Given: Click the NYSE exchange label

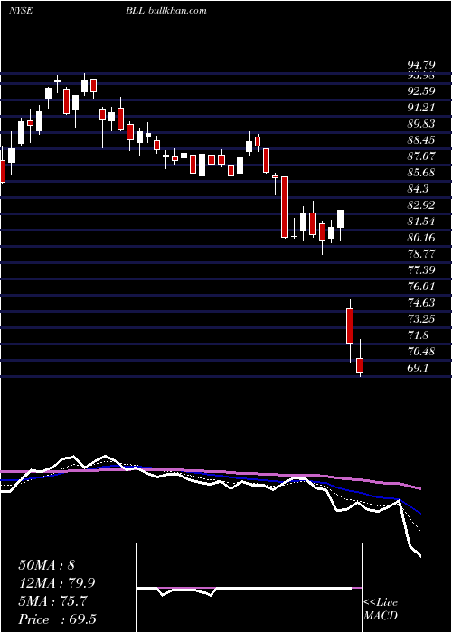Looking at the screenshot, I should (x=21, y=11).
